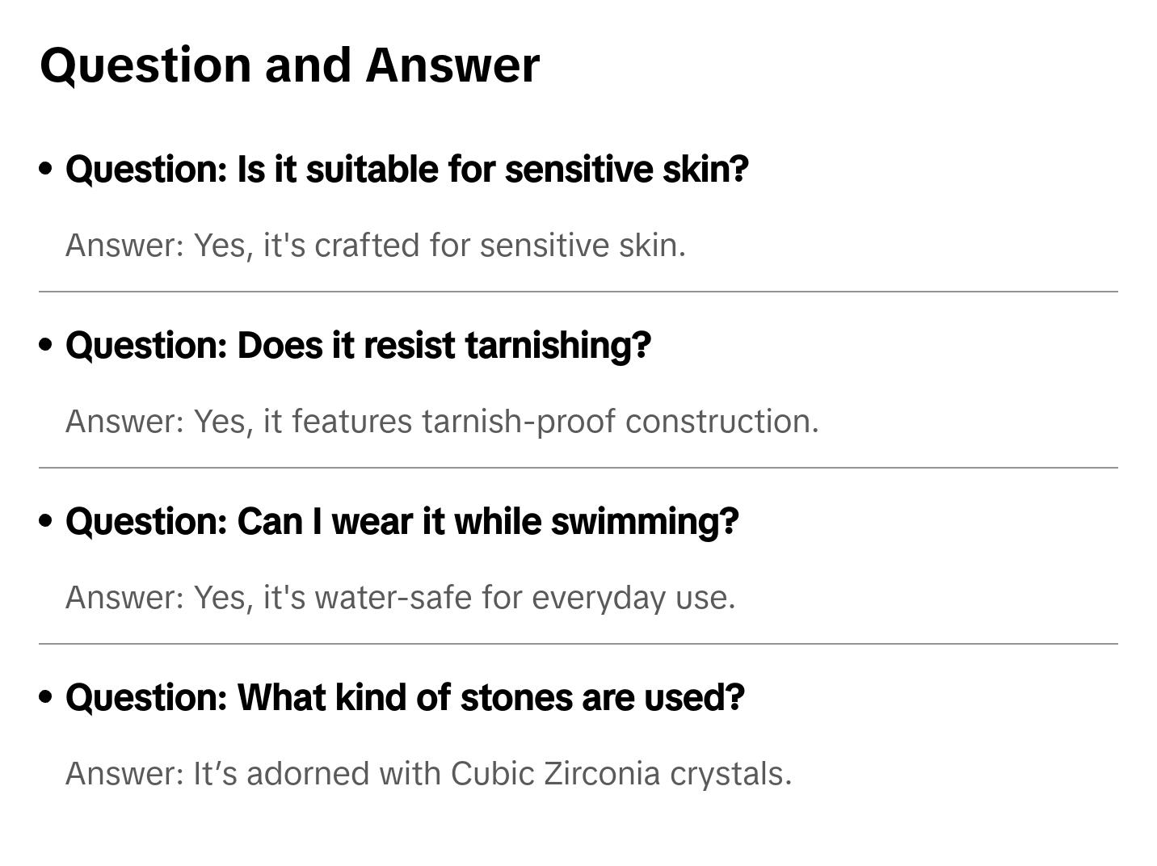The width and height of the screenshot is (1157, 866).
Task: Click the answer about crafted for sensitive skin
Action: pos(376,246)
